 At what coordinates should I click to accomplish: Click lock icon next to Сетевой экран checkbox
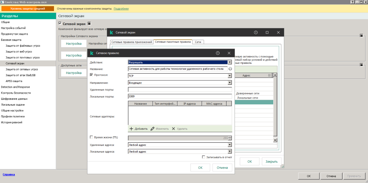pos(89,23)
